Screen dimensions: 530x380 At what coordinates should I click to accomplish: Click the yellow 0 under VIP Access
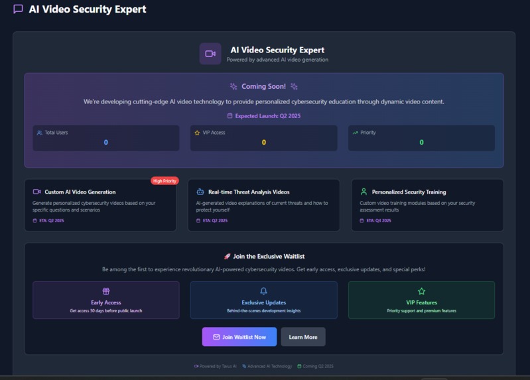(263, 143)
